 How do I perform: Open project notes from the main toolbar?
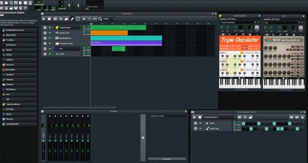pyautogui.click(x=21, y=8)
